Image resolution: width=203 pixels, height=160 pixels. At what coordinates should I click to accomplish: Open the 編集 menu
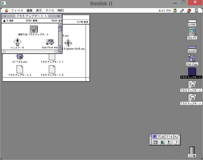pyautogui.click(x=29, y=11)
